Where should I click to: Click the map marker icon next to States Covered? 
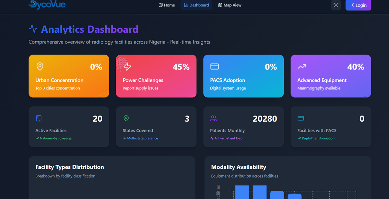pyautogui.click(x=126, y=118)
